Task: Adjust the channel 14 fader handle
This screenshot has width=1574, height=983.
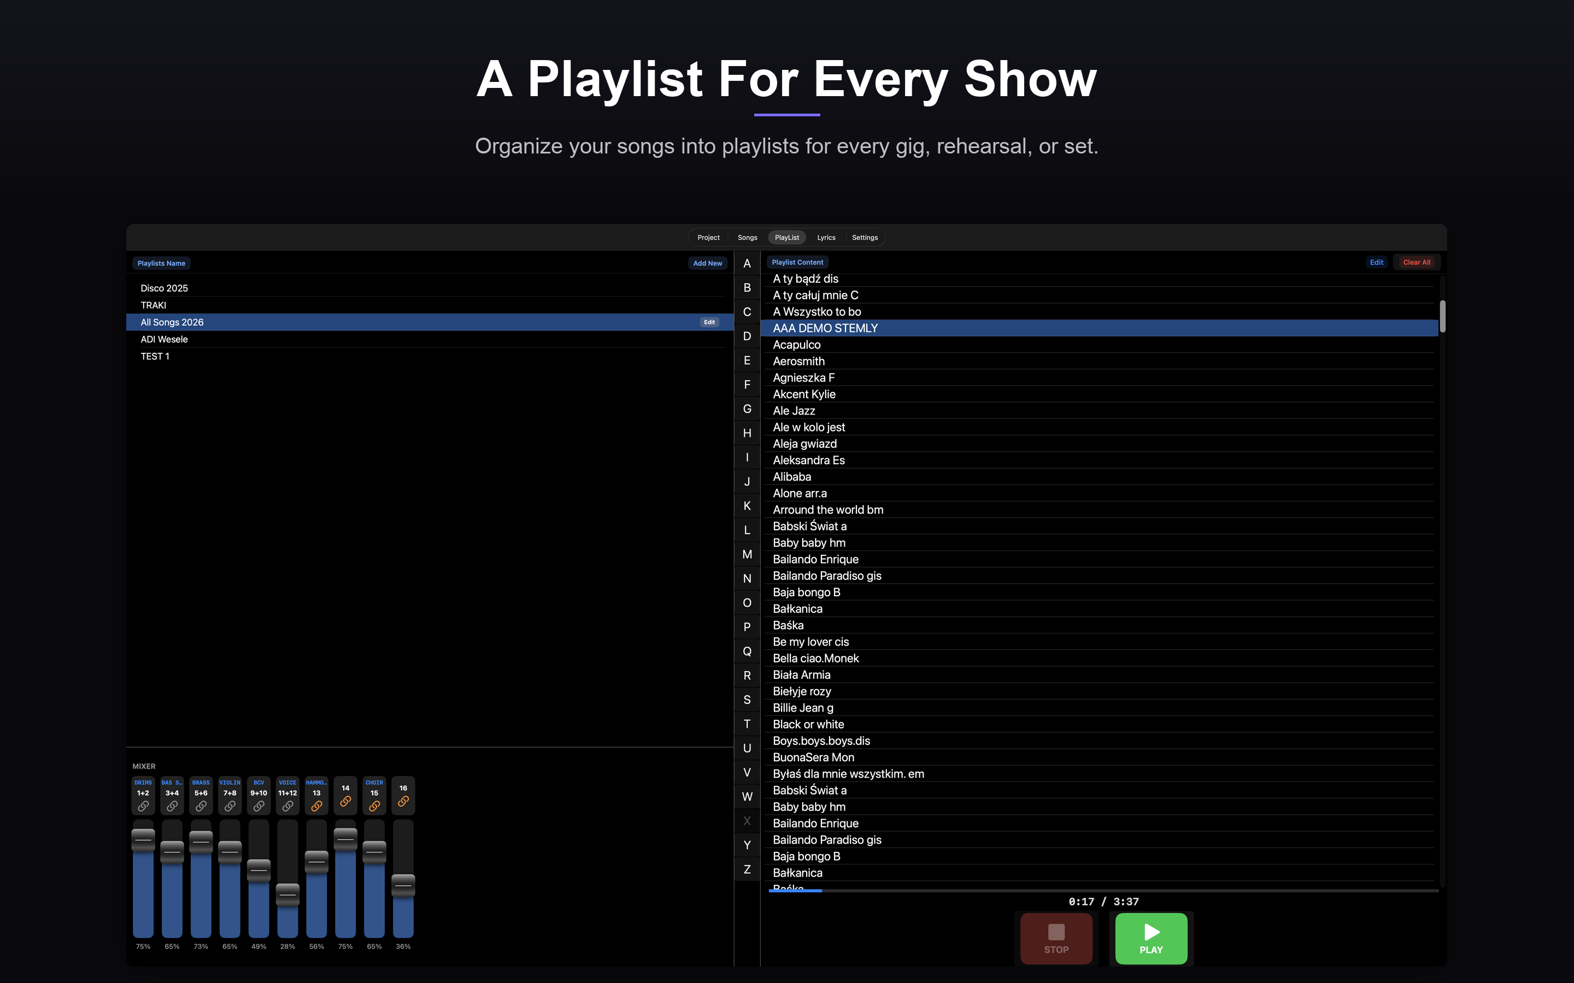Action: 345,839
